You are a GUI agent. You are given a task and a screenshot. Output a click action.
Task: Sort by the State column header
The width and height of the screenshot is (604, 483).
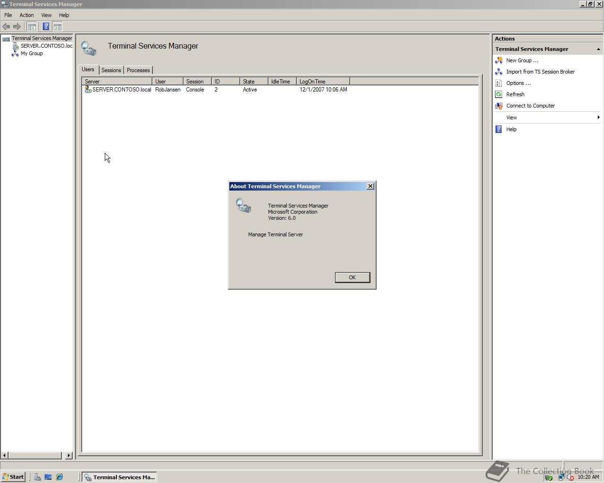point(254,82)
